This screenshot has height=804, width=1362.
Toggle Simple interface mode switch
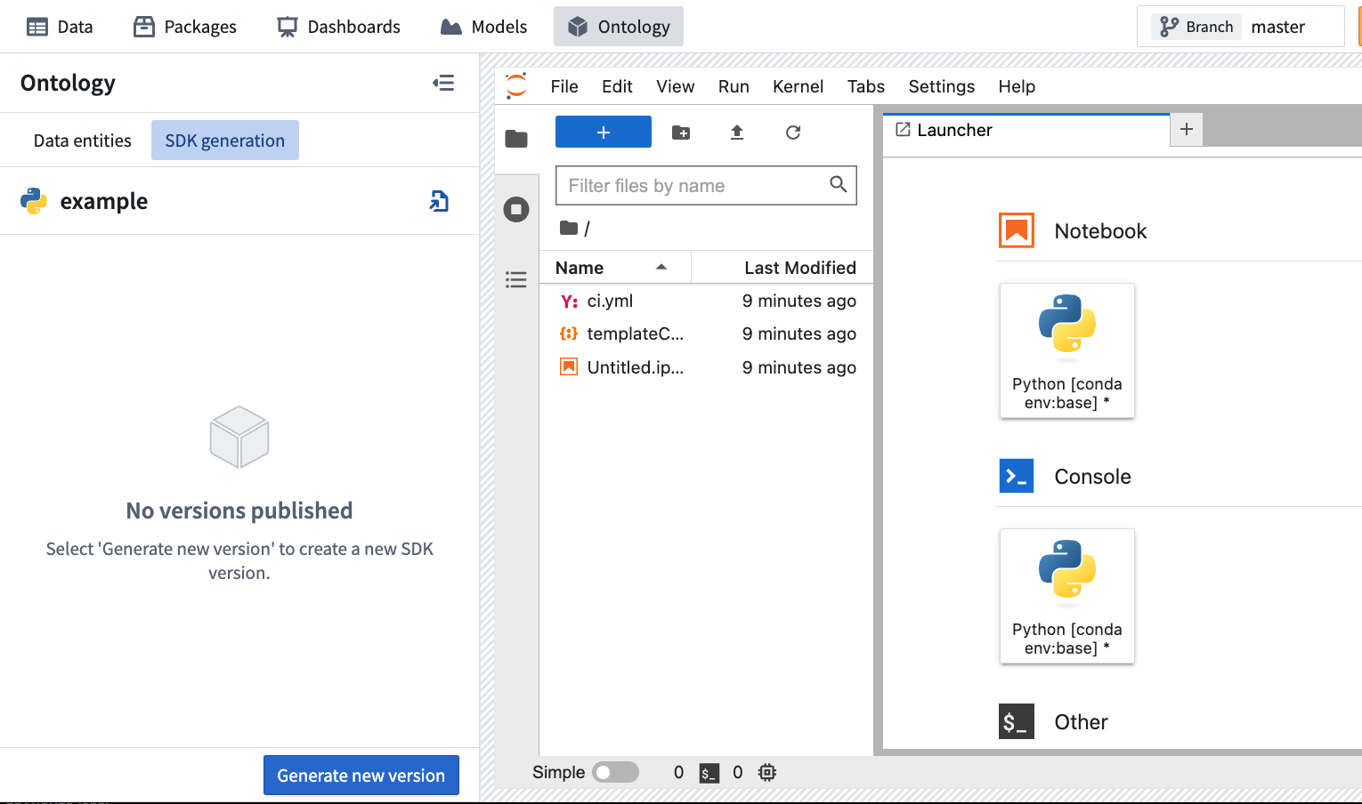coord(616,772)
